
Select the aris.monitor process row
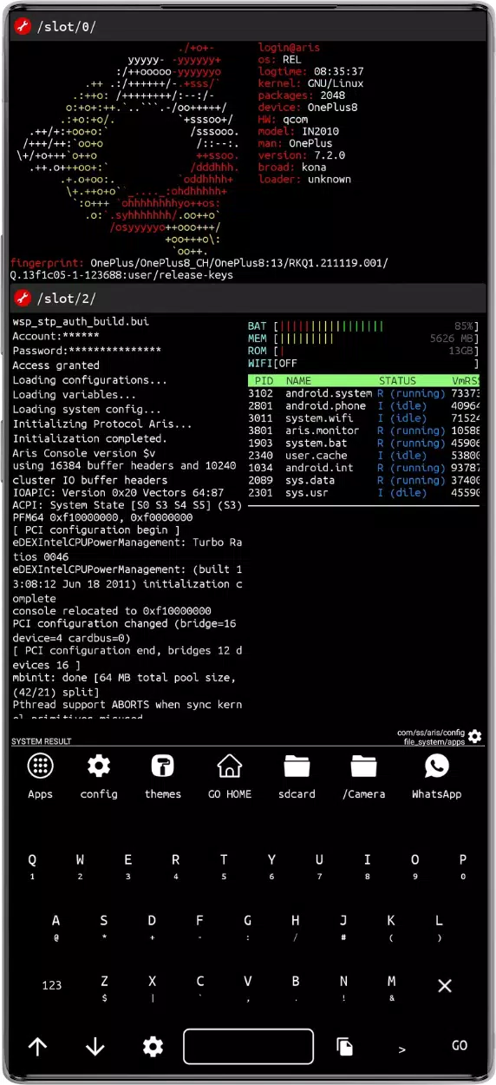point(363,431)
